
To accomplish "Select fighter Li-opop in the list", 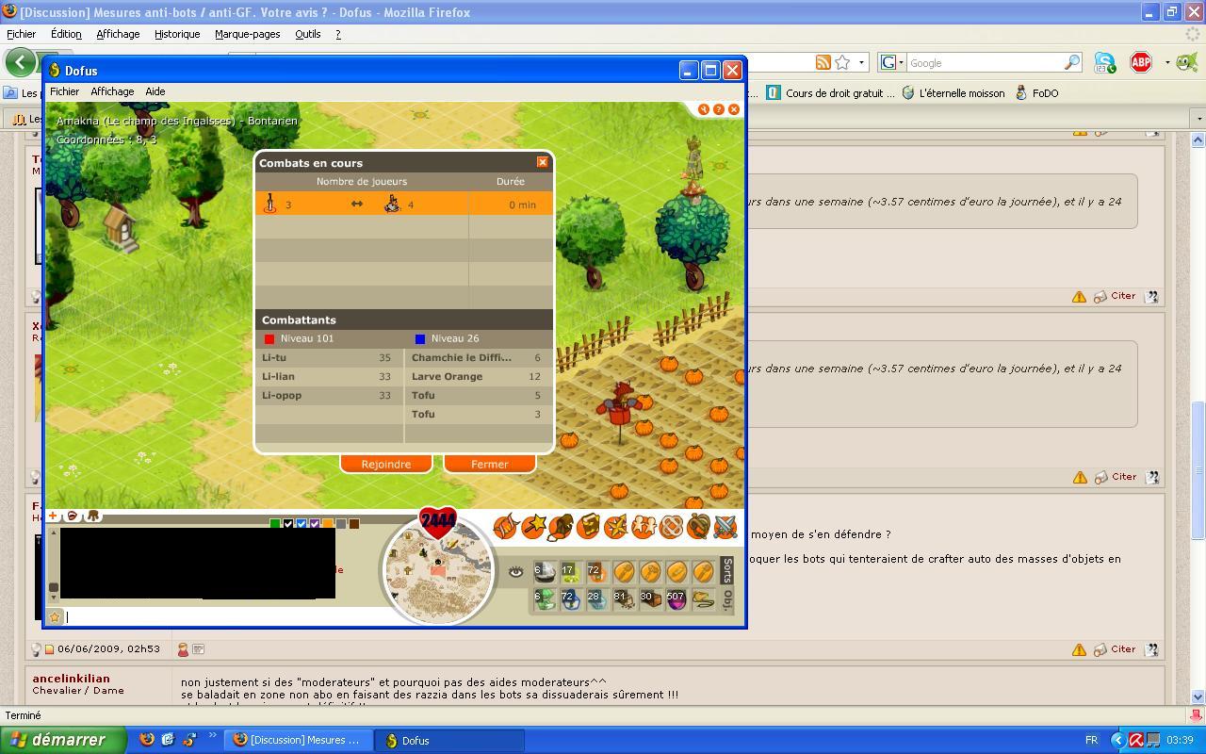I will (x=329, y=396).
